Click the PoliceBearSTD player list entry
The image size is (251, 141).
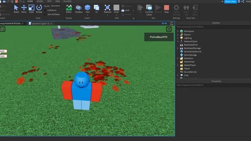click(159, 37)
